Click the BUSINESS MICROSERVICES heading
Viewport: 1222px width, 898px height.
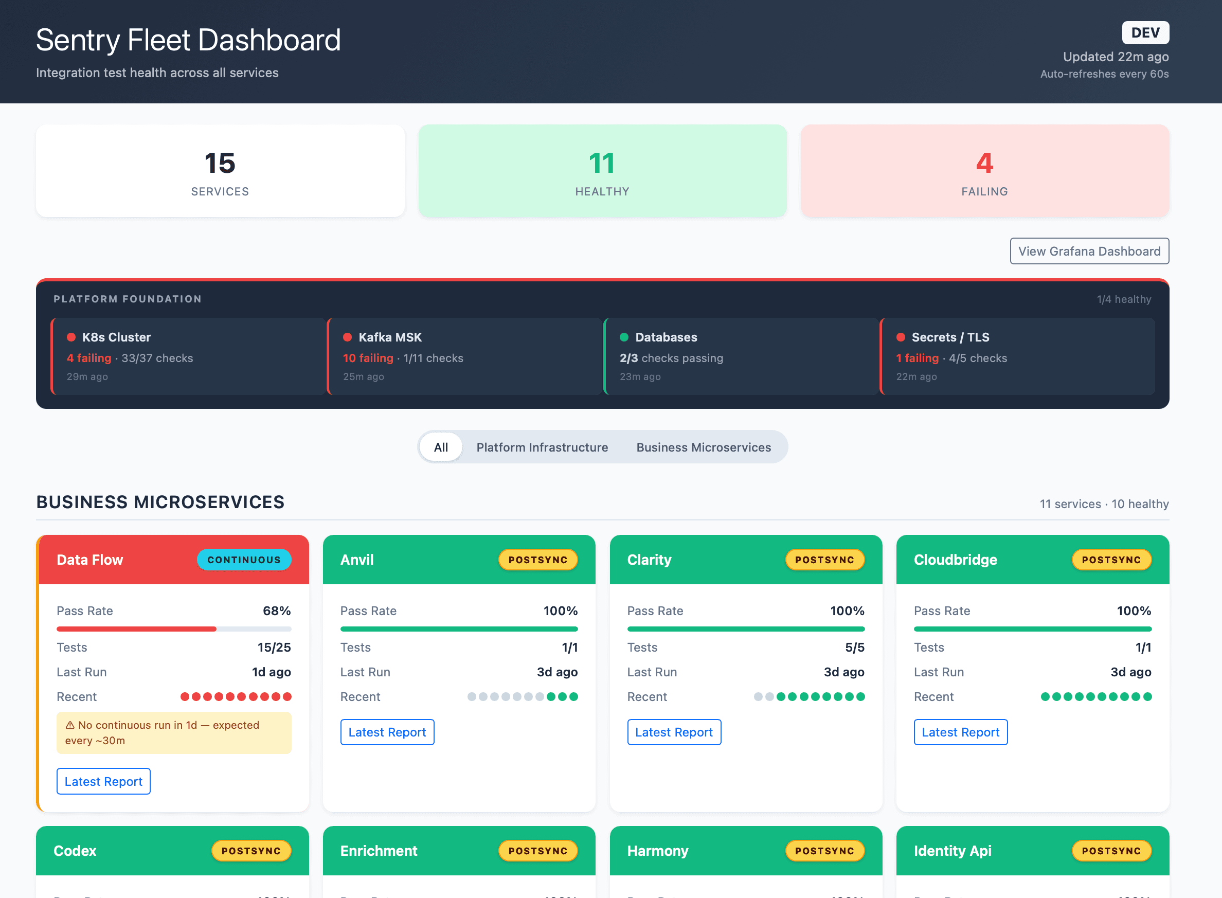(x=160, y=502)
